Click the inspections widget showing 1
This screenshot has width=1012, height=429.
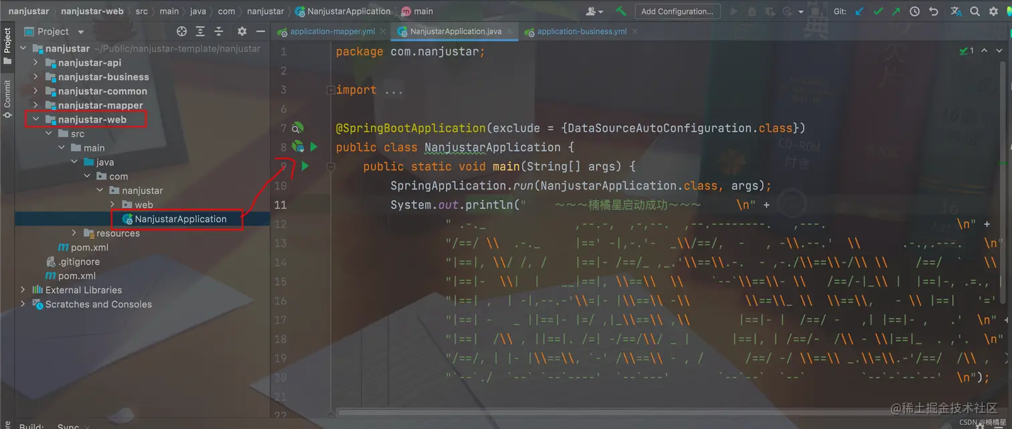tap(966, 51)
